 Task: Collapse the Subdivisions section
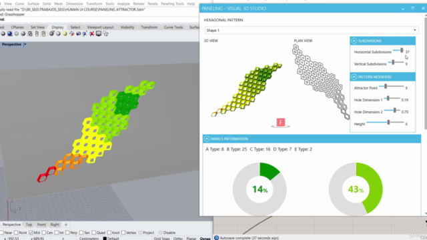[354, 41]
